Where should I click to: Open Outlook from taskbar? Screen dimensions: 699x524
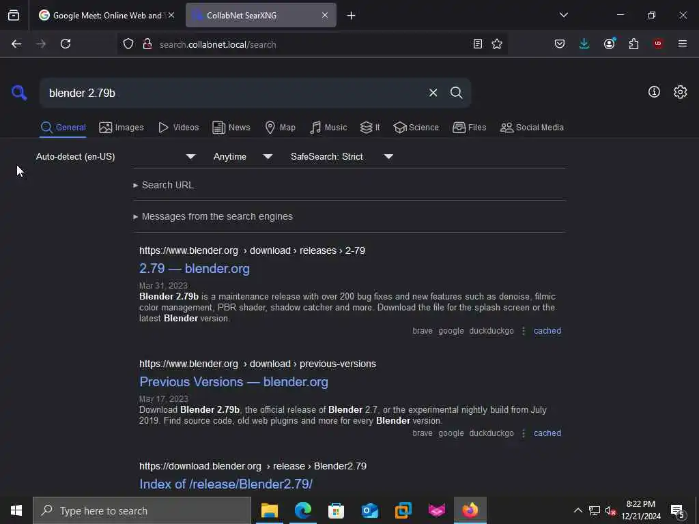pos(369,510)
